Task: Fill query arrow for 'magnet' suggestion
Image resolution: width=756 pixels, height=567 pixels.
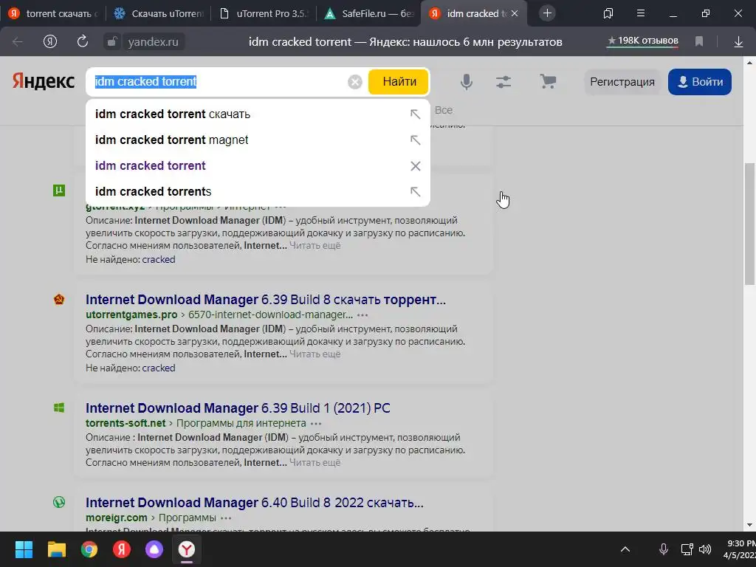Action: point(415,140)
